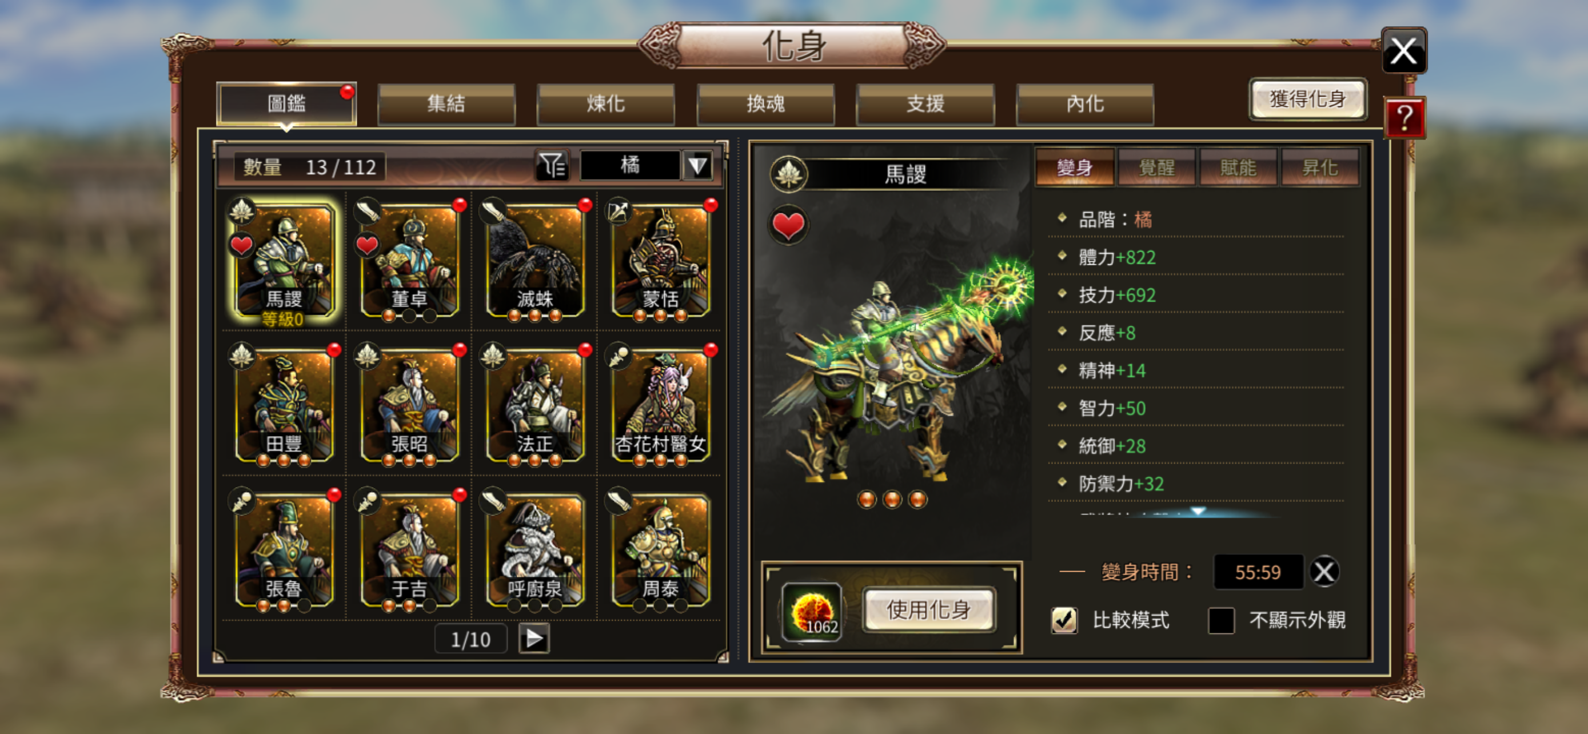This screenshot has height=734, width=1588.
Task: Click the star level orbs under the 馬謖 preview
Action: 892,499
